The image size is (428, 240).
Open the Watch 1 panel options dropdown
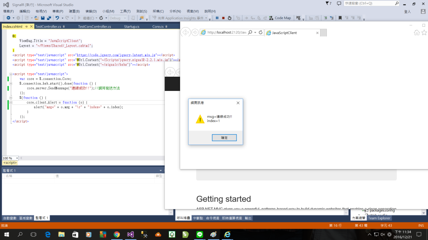pos(160,170)
